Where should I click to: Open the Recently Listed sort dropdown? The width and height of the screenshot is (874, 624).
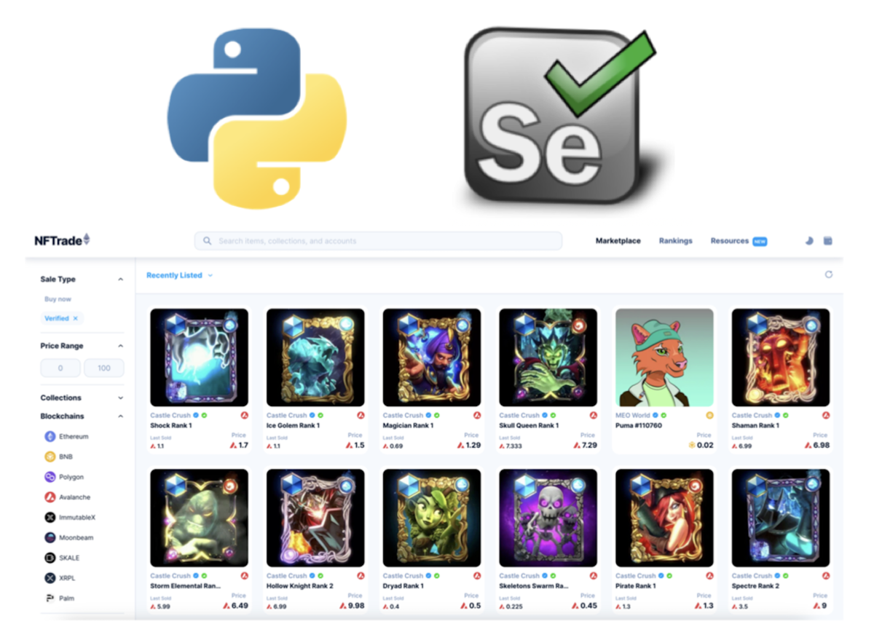179,275
